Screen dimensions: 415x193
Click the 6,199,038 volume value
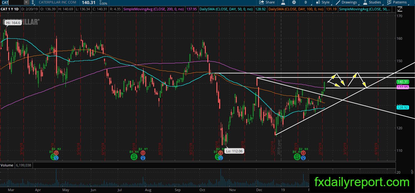23,165
